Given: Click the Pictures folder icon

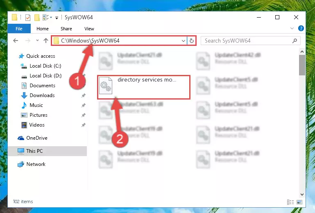Looking at the screenshot, I should click(x=24, y=115).
